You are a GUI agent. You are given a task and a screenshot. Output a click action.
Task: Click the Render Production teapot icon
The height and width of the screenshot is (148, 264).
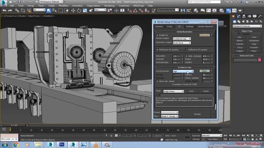(240, 10)
